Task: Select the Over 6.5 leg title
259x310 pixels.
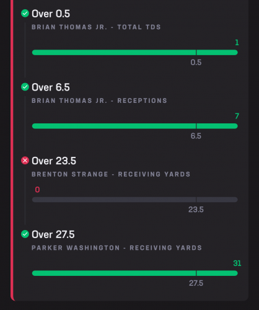Action: 51,87
